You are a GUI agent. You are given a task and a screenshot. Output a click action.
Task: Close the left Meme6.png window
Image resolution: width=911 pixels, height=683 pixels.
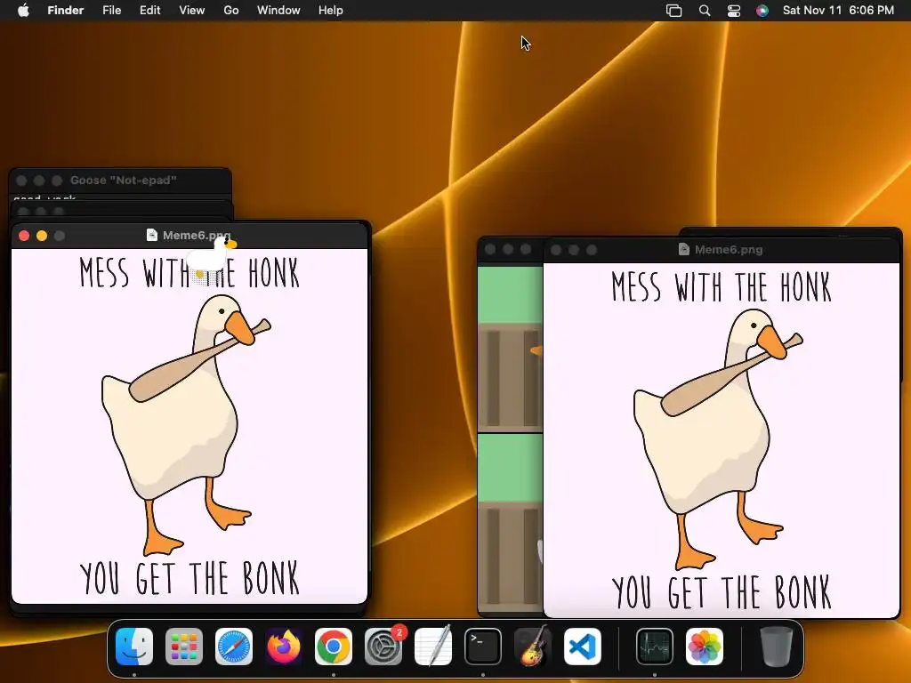(x=24, y=235)
